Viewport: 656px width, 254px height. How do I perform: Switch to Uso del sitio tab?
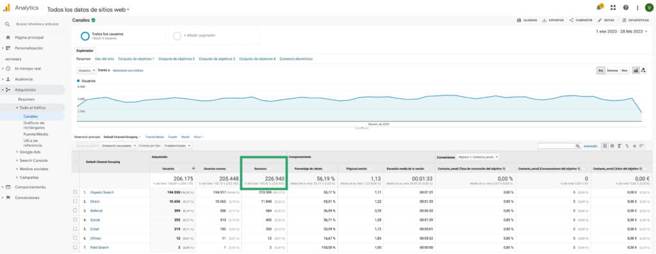click(x=104, y=59)
